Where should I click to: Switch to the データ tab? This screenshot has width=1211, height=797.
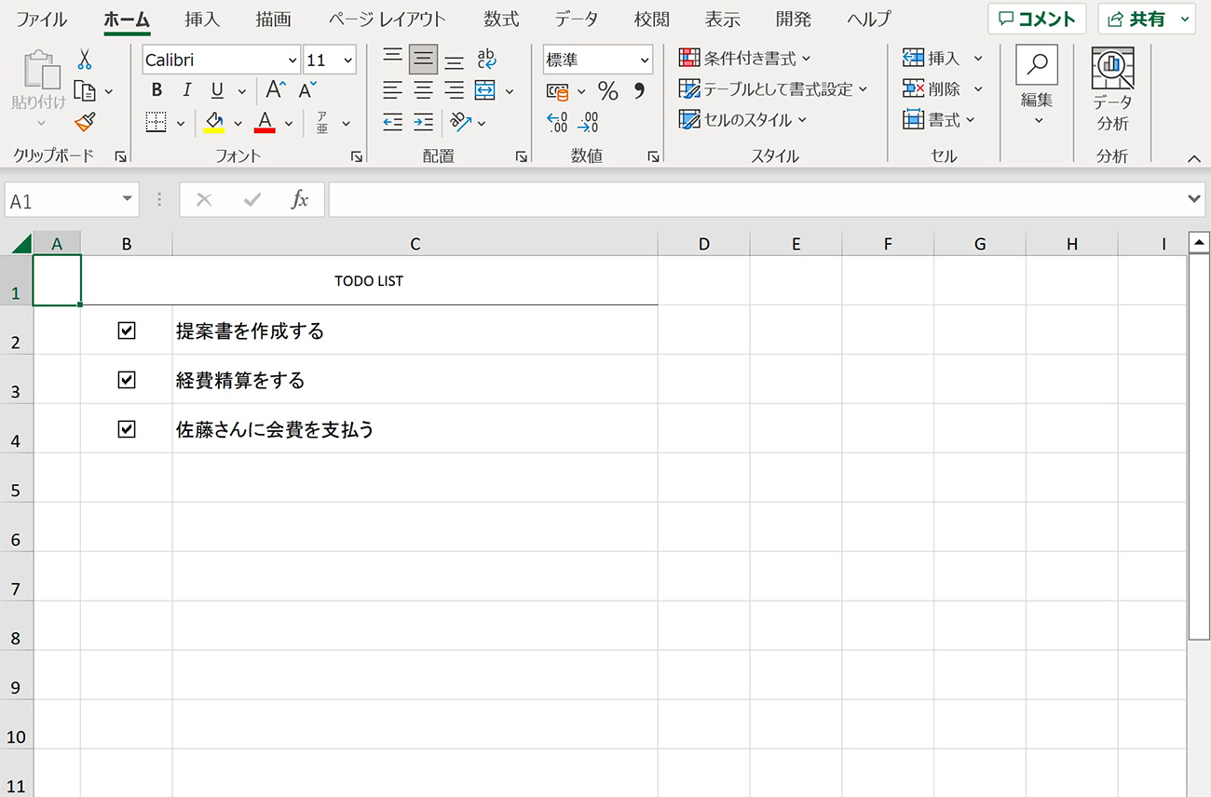(x=577, y=19)
